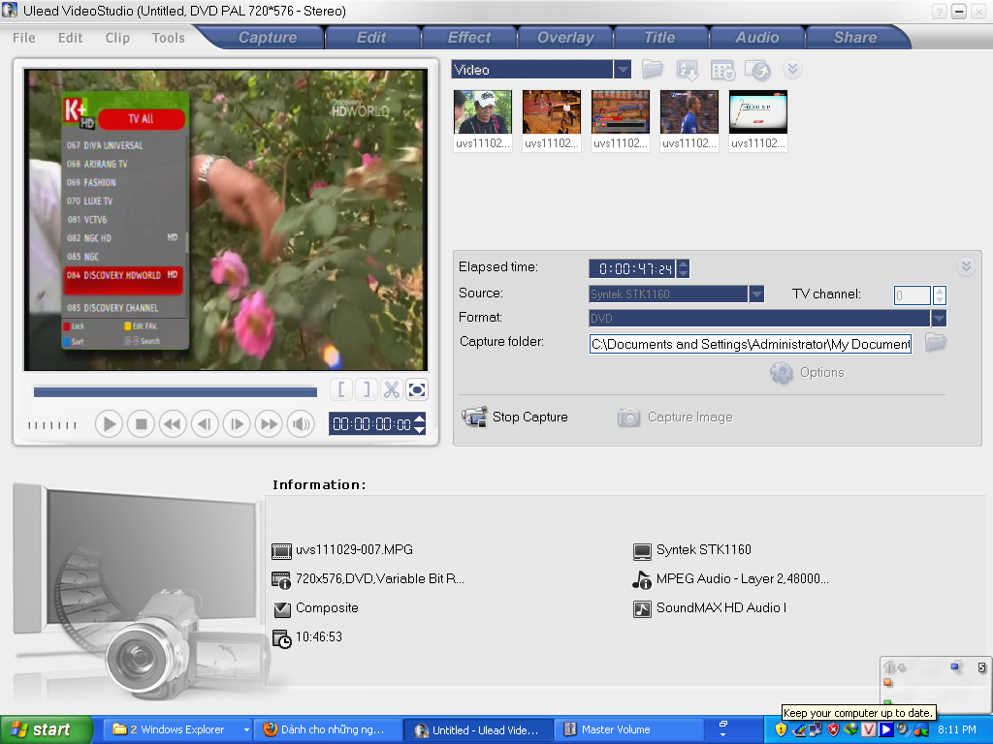Expand library panel with double-chevron
This screenshot has height=744, width=993.
point(792,69)
